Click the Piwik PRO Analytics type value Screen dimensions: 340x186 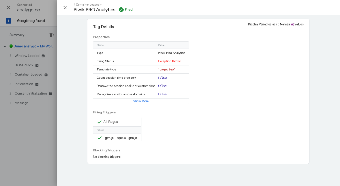click(x=172, y=53)
